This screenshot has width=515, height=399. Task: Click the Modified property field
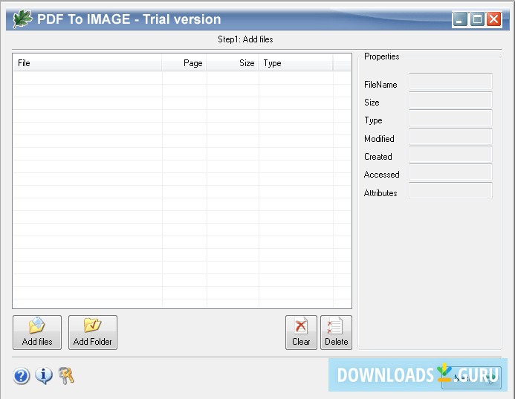pyautogui.click(x=450, y=136)
